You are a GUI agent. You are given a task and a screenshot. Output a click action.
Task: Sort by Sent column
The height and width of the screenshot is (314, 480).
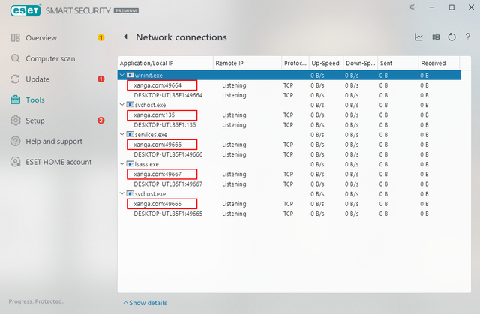398,63
